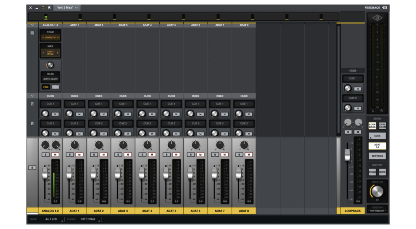Click the ANALOG 1-2 yellow channel label
This screenshot has height=229, width=416.
point(50,211)
